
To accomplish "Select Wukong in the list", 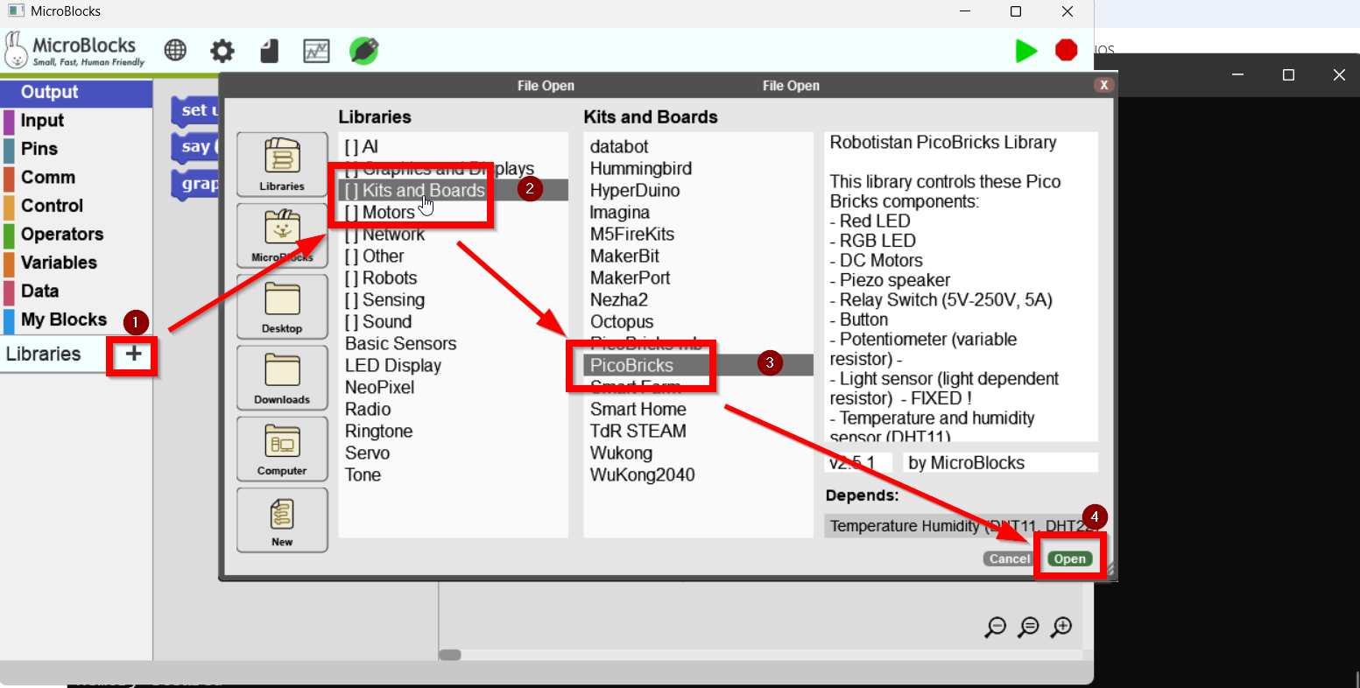I will pyautogui.click(x=699, y=453).
